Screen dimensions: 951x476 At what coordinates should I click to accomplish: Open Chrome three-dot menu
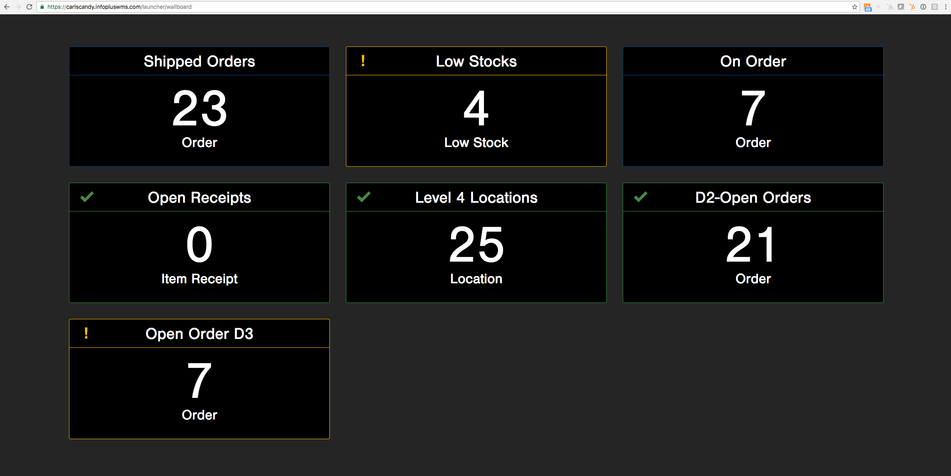pos(946,7)
